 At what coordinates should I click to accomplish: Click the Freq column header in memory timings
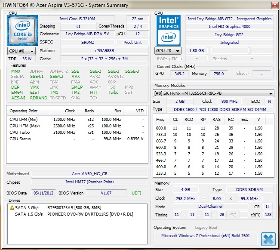point(161,120)
